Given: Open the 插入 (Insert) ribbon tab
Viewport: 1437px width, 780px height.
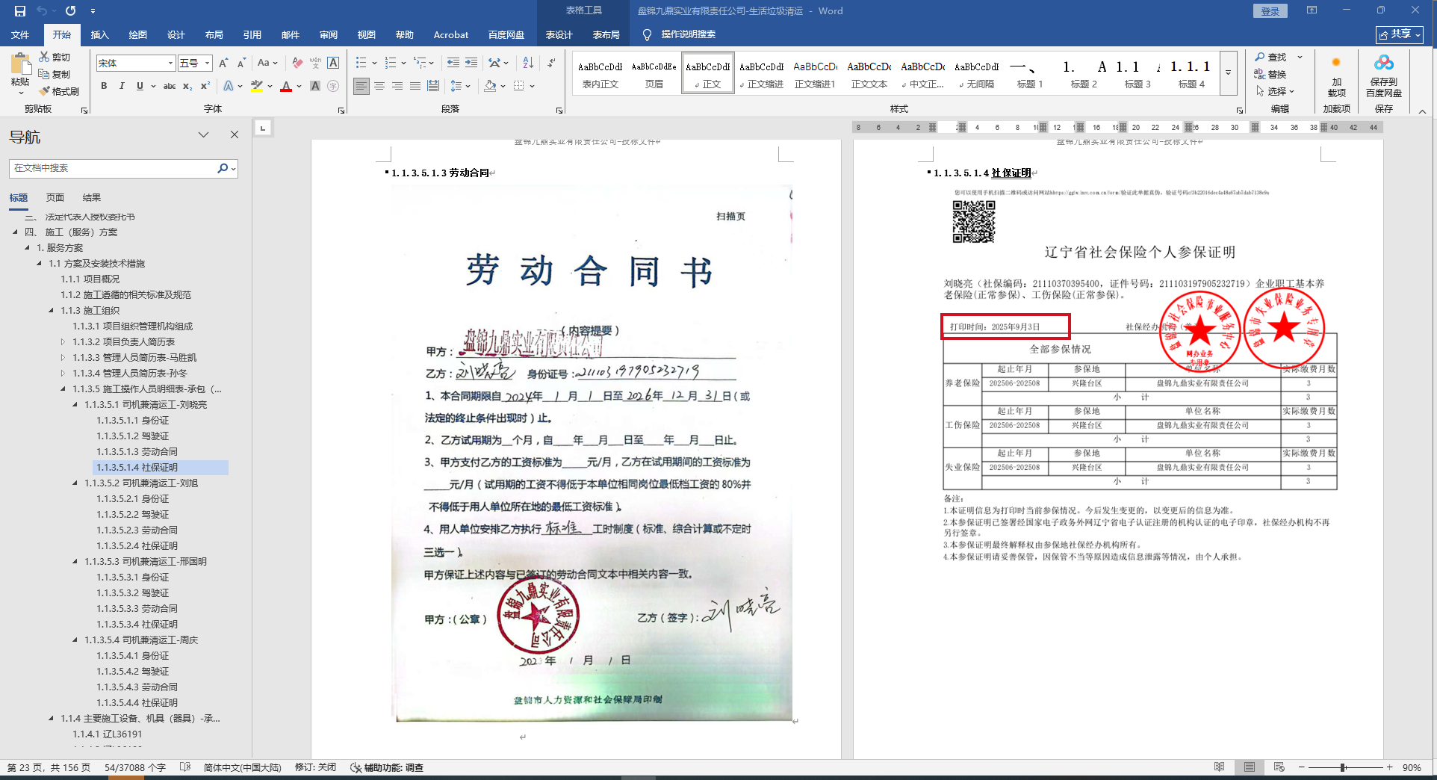Looking at the screenshot, I should (99, 34).
